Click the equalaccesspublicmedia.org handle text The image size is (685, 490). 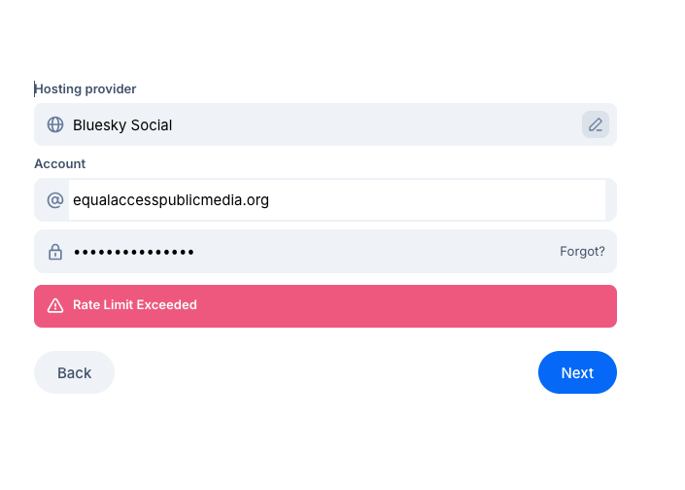pyautogui.click(x=171, y=200)
